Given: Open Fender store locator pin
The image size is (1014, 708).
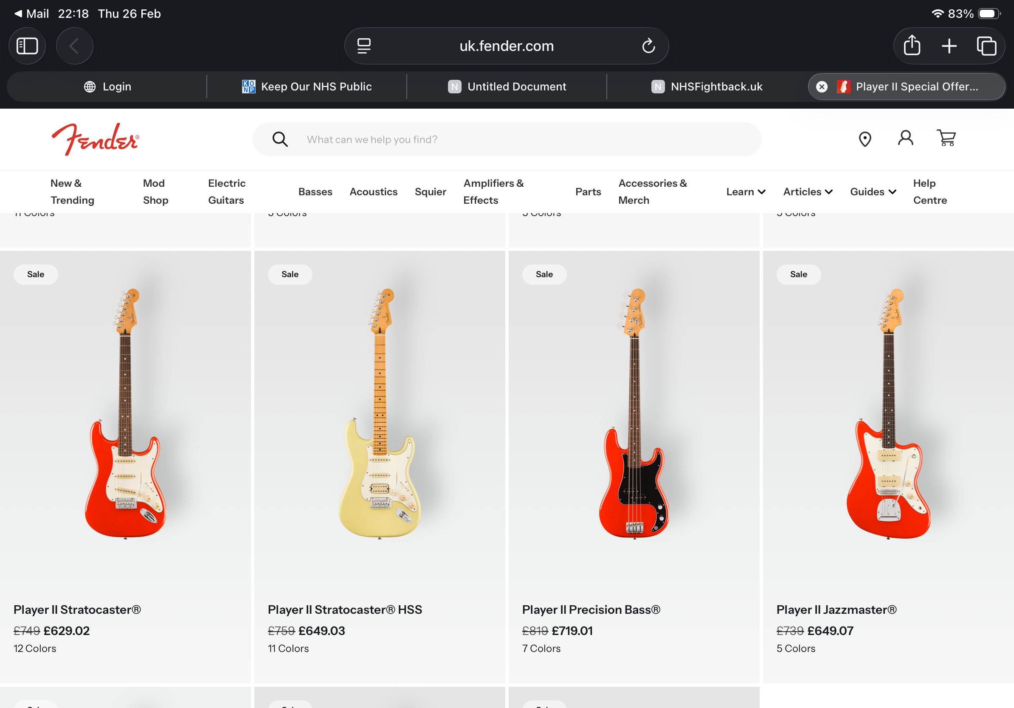Looking at the screenshot, I should pos(864,139).
